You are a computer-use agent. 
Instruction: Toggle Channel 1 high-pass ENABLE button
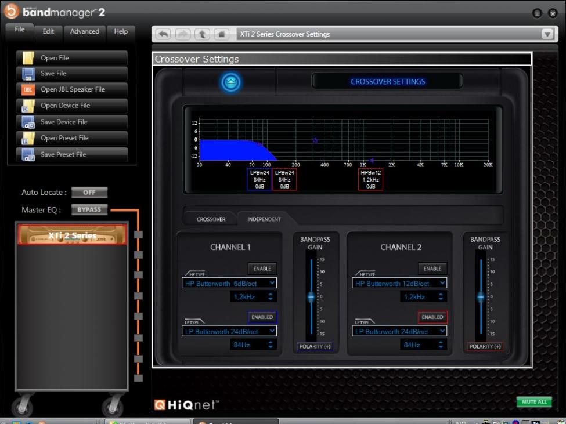point(262,269)
